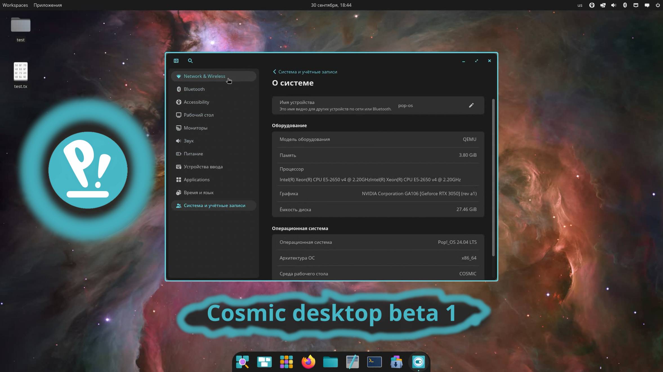
Task: Click the pencil icon to edit device name
Action: click(471, 105)
